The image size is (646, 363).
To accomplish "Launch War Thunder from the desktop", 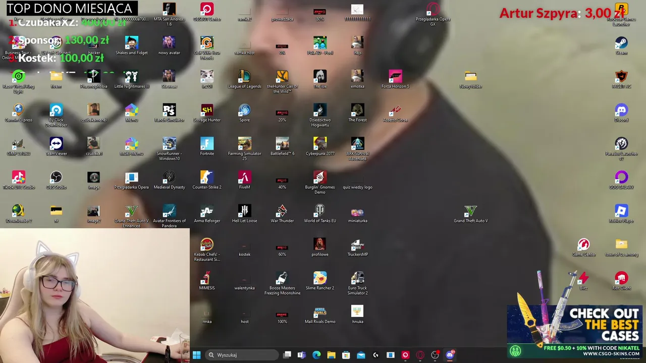I will (282, 214).
